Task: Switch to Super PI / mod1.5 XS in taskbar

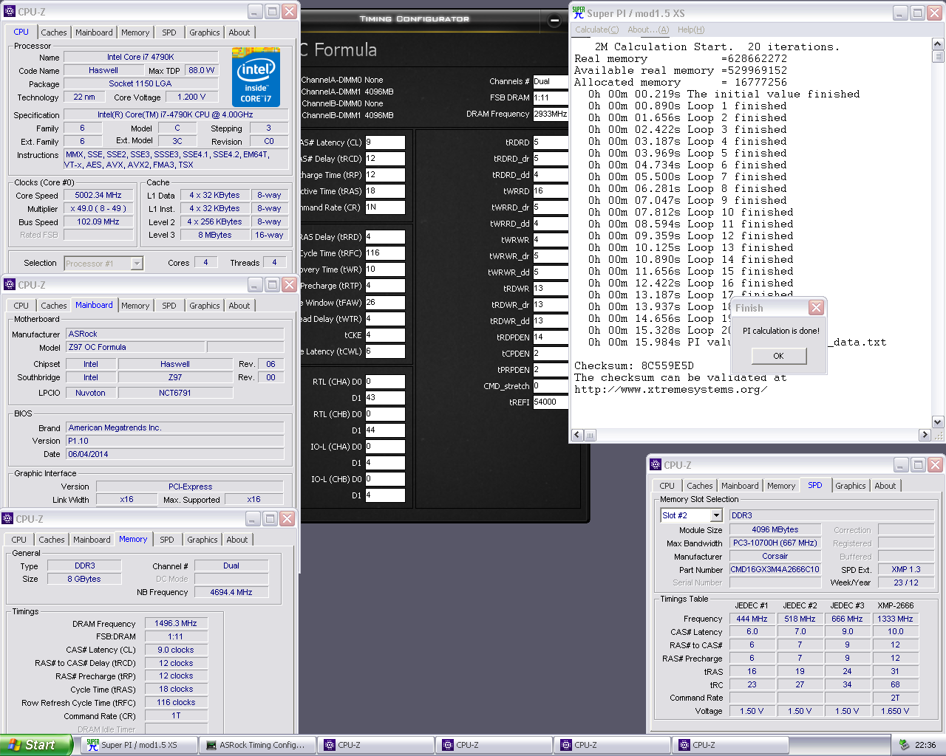Action: (137, 745)
